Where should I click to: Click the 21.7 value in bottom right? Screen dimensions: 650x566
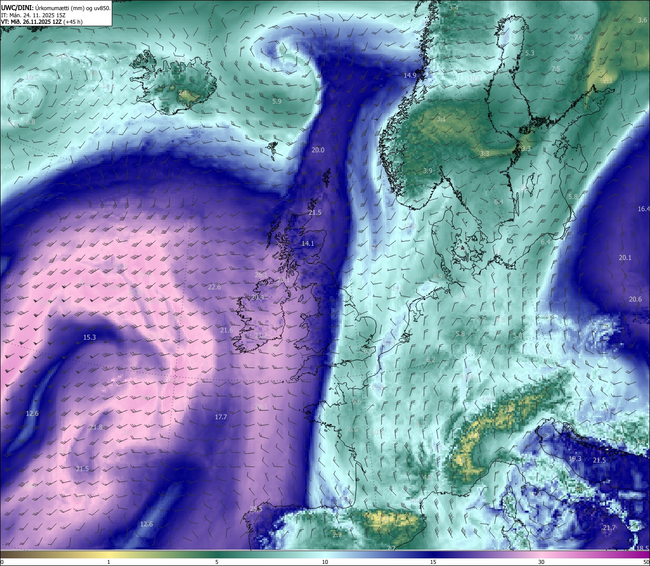tap(609, 527)
